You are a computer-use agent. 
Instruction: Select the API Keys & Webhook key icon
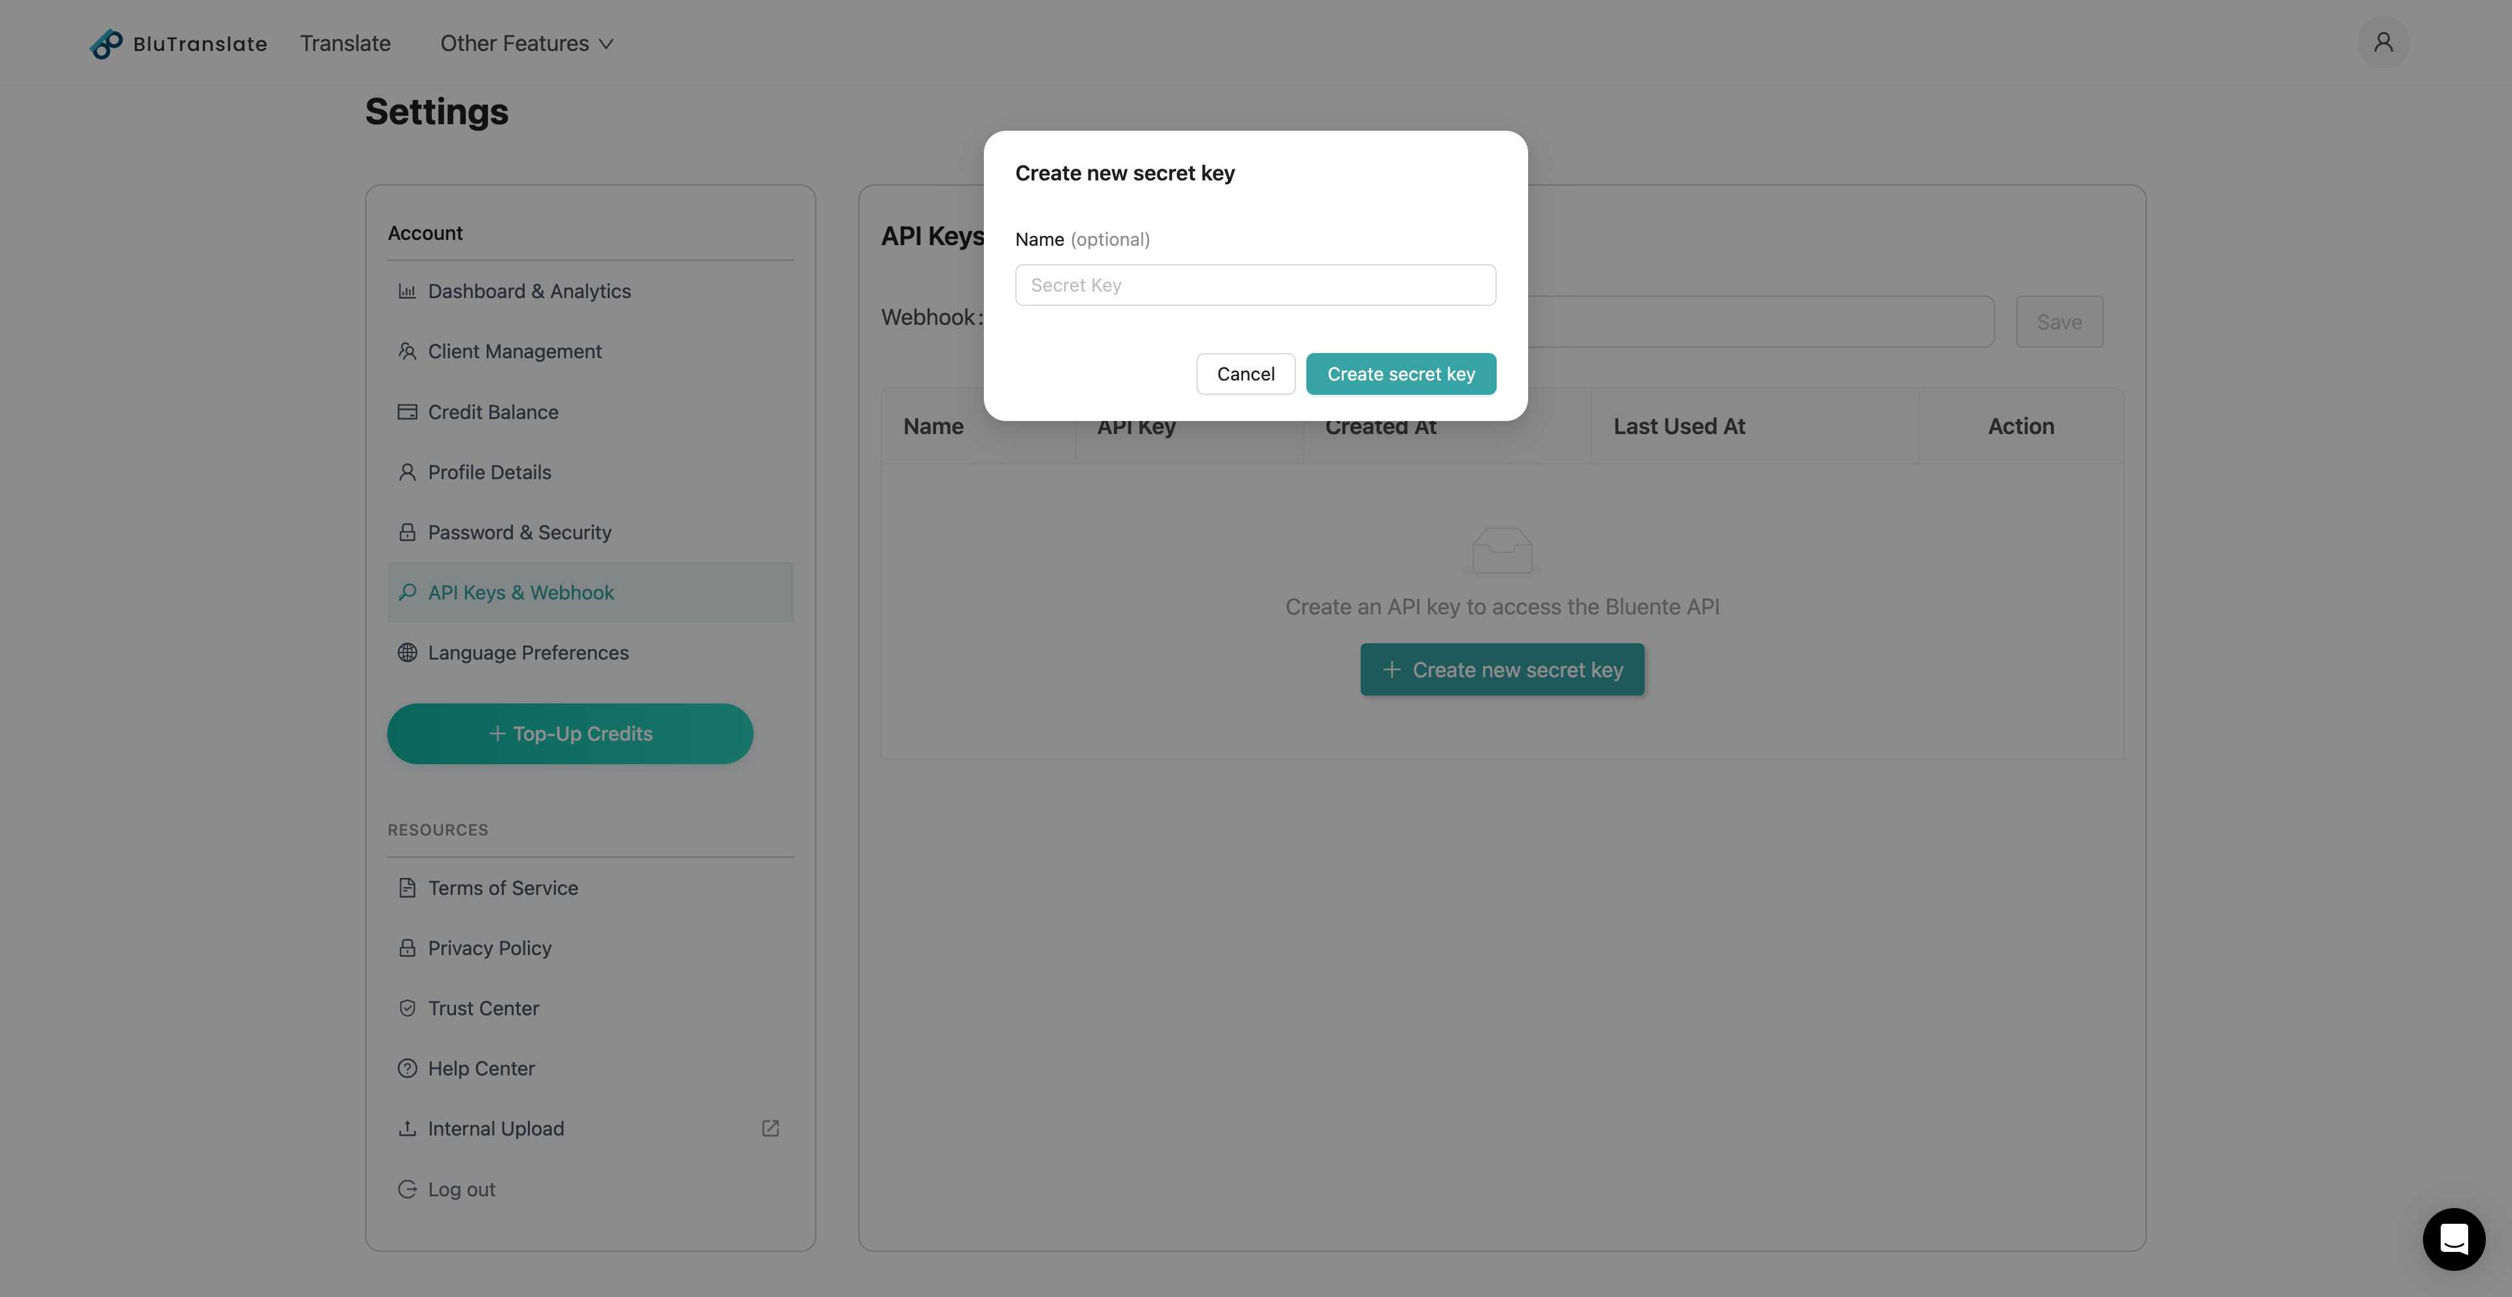coord(409,592)
